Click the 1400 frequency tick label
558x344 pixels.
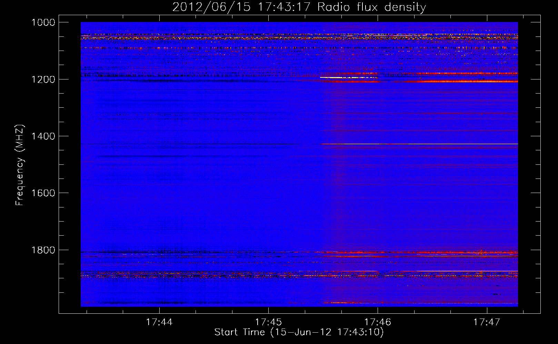click(43, 136)
